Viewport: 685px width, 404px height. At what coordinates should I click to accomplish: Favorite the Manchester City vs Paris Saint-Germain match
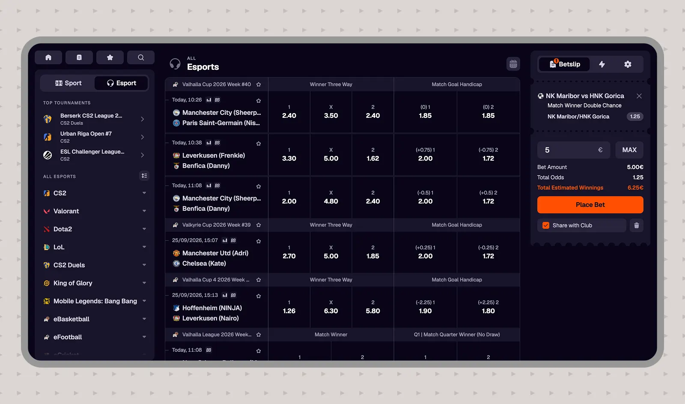(x=259, y=101)
